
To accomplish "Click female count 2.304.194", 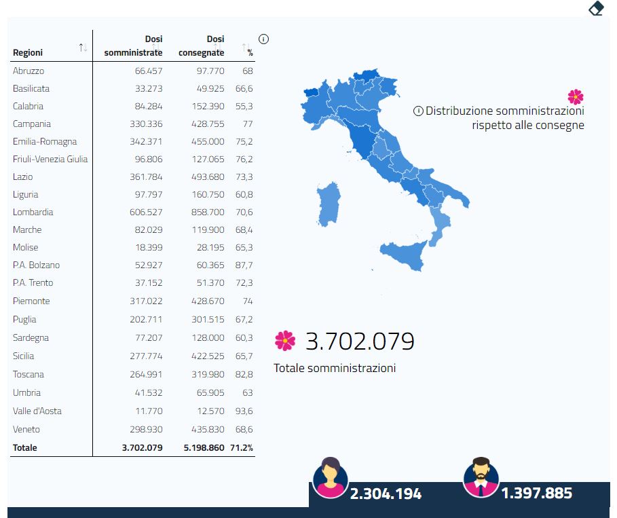I will click(386, 494).
